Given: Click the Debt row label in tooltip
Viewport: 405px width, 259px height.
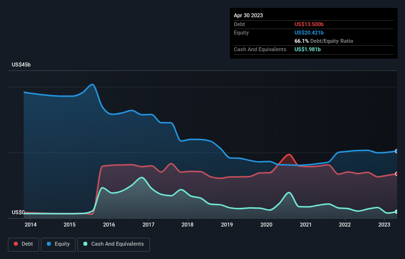Looking at the screenshot, I should [239, 24].
